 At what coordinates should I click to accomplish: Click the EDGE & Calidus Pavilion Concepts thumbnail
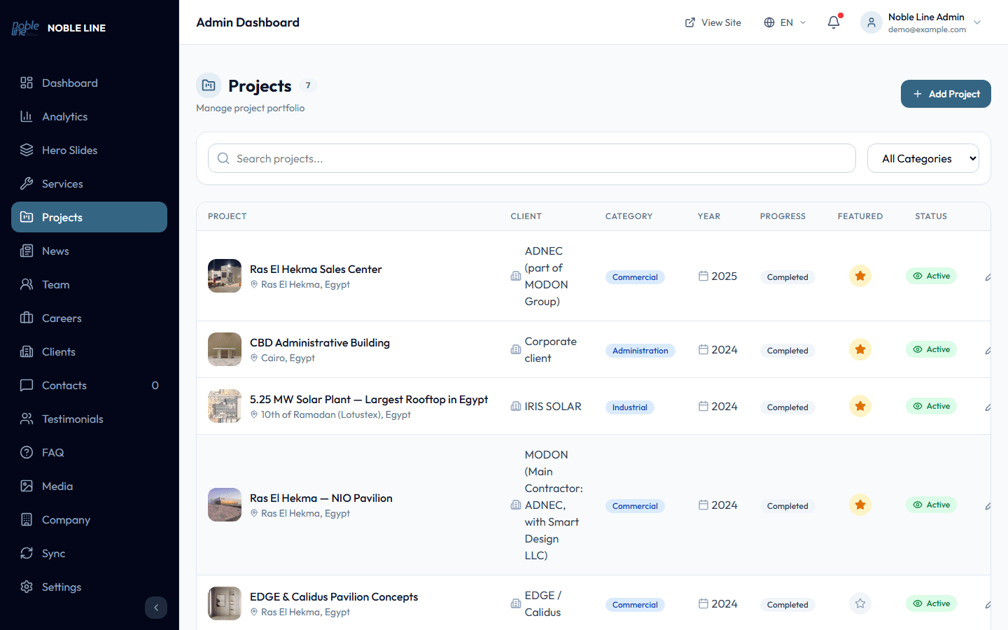tap(225, 603)
